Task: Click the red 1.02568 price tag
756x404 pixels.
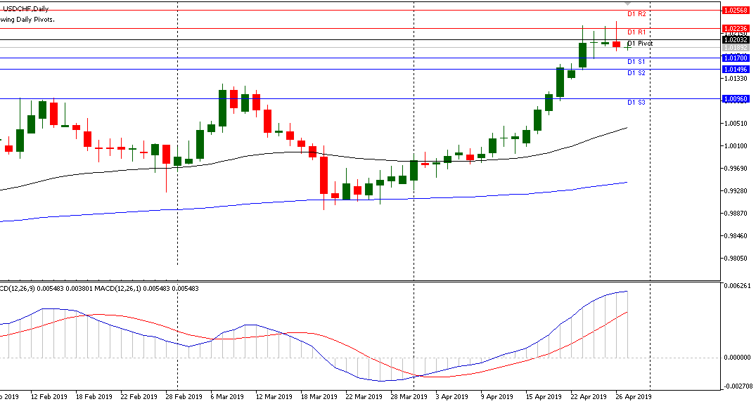Action: pyautogui.click(x=736, y=11)
